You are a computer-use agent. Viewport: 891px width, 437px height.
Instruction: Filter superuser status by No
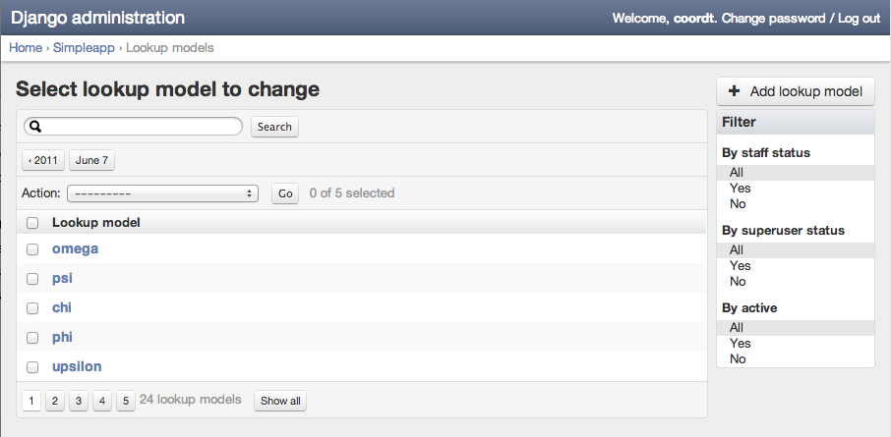click(738, 282)
